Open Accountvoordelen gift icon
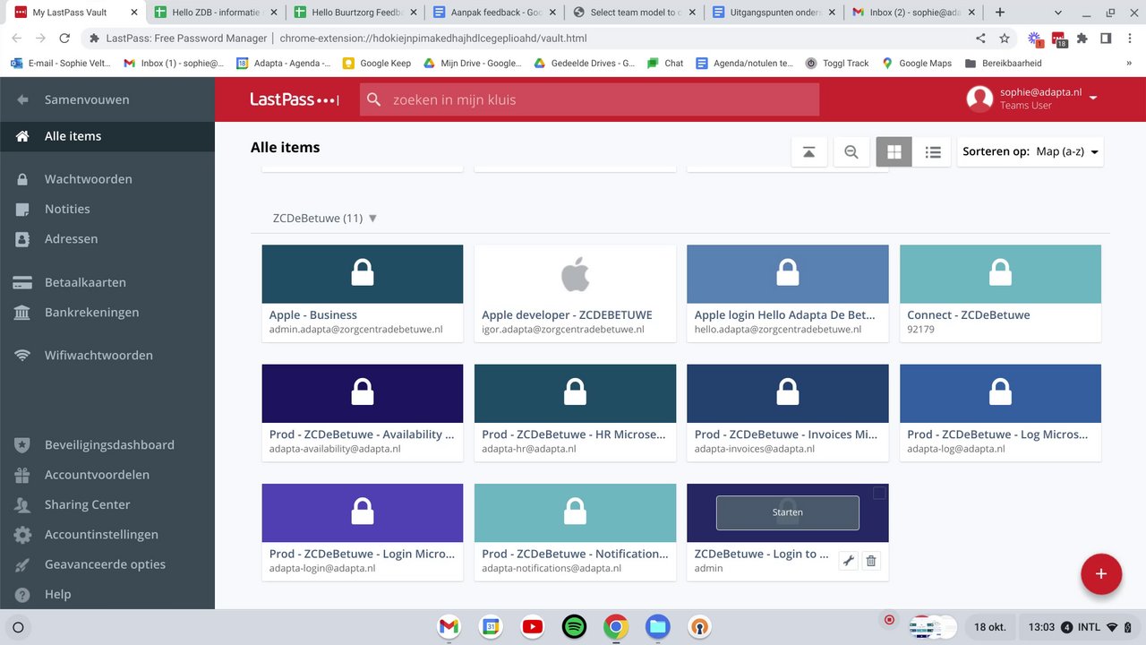Image resolution: width=1146 pixels, height=645 pixels. pyautogui.click(x=23, y=475)
